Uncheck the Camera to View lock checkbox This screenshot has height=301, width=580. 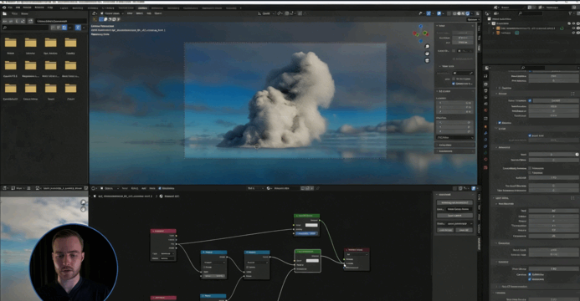tap(454, 84)
